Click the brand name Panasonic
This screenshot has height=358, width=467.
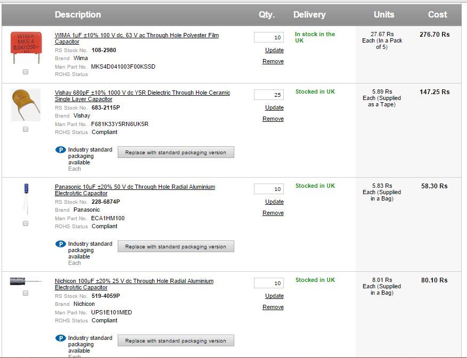[87, 210]
